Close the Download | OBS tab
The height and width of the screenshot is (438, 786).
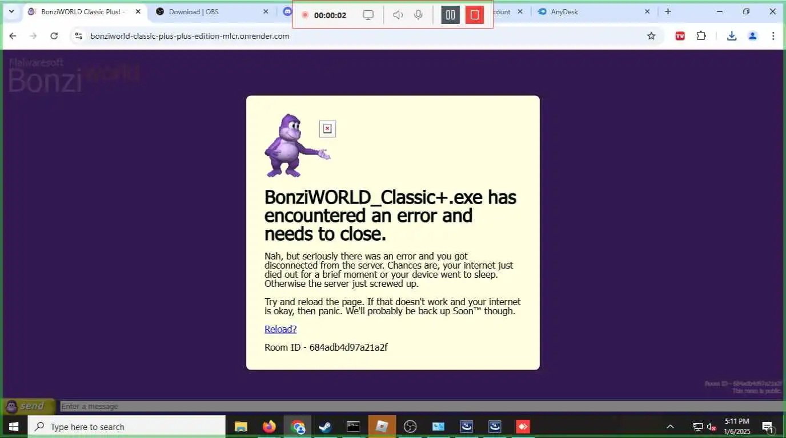click(266, 11)
